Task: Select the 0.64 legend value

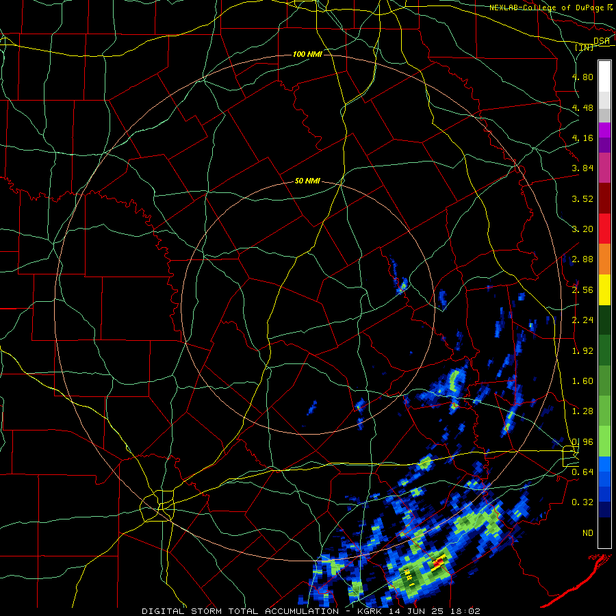Action: click(582, 472)
